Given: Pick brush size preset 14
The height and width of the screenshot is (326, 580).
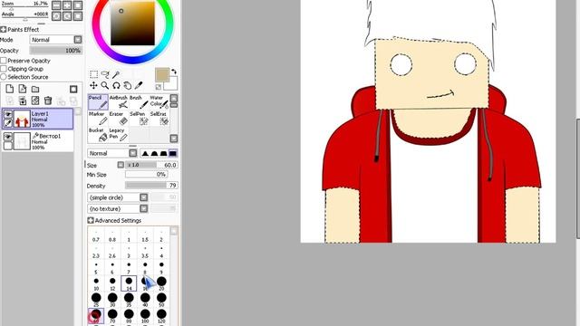Looking at the screenshot, I should tap(129, 283).
